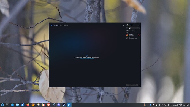The height and width of the screenshot is (107, 190).
Task: Launch Brave browser from the taskbar
Action: coord(48,105)
